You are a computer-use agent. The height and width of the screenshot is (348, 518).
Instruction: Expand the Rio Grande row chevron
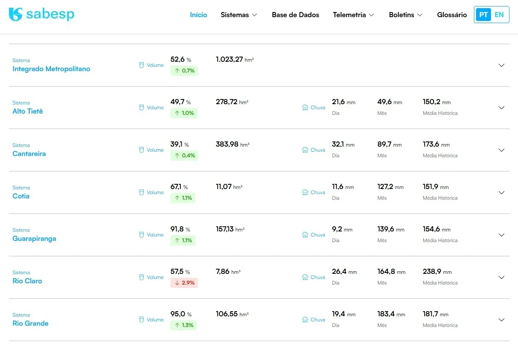click(x=501, y=320)
